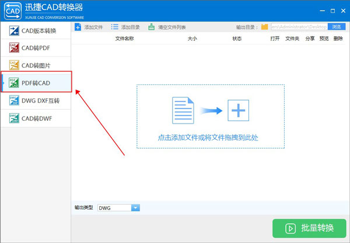Open the CAD版本转换 tab

coord(36,30)
